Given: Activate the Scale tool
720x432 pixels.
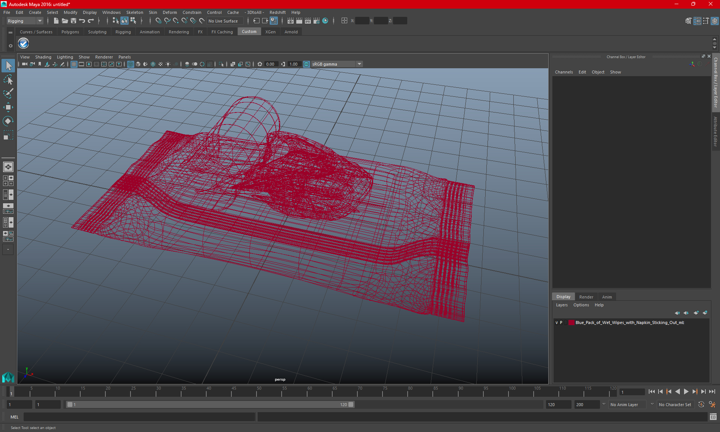Looking at the screenshot, I should tap(8, 135).
